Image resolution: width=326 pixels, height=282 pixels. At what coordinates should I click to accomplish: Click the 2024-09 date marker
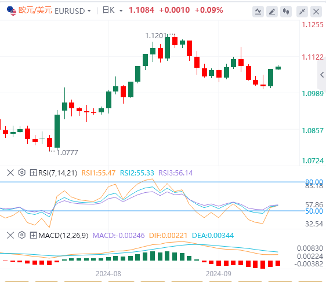pos(219,274)
